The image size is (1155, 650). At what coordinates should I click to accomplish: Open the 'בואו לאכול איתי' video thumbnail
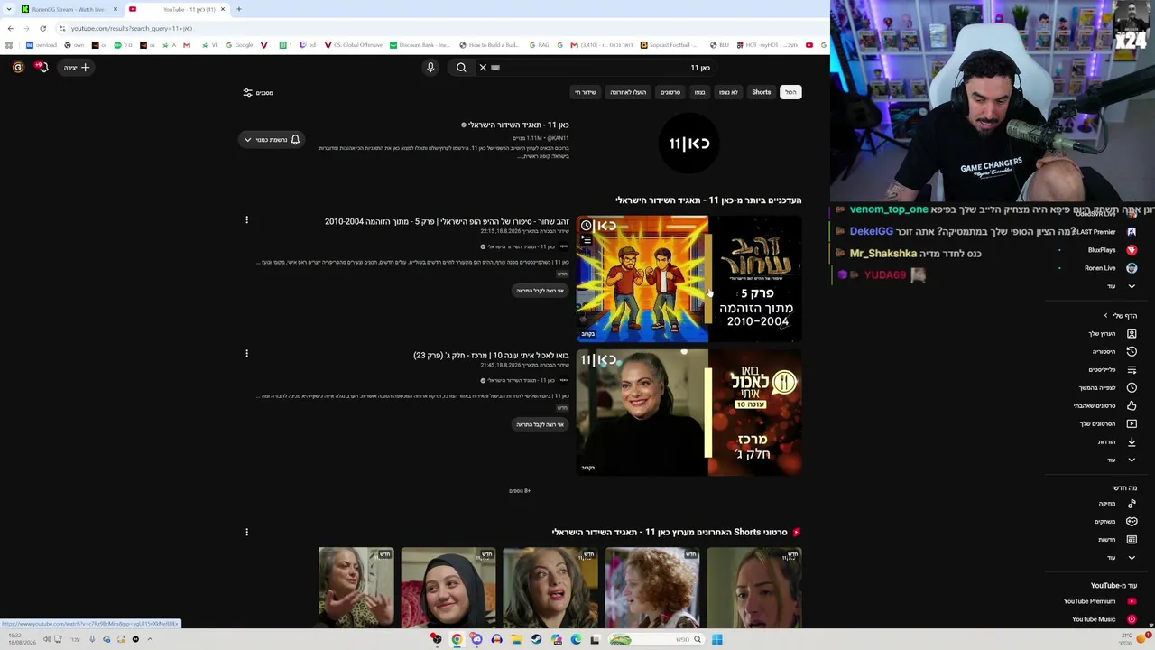tap(689, 413)
